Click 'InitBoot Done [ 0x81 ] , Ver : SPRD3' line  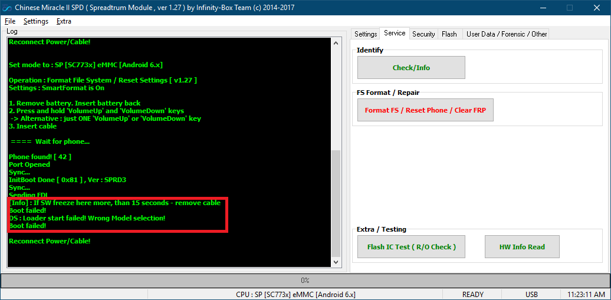click(x=67, y=180)
